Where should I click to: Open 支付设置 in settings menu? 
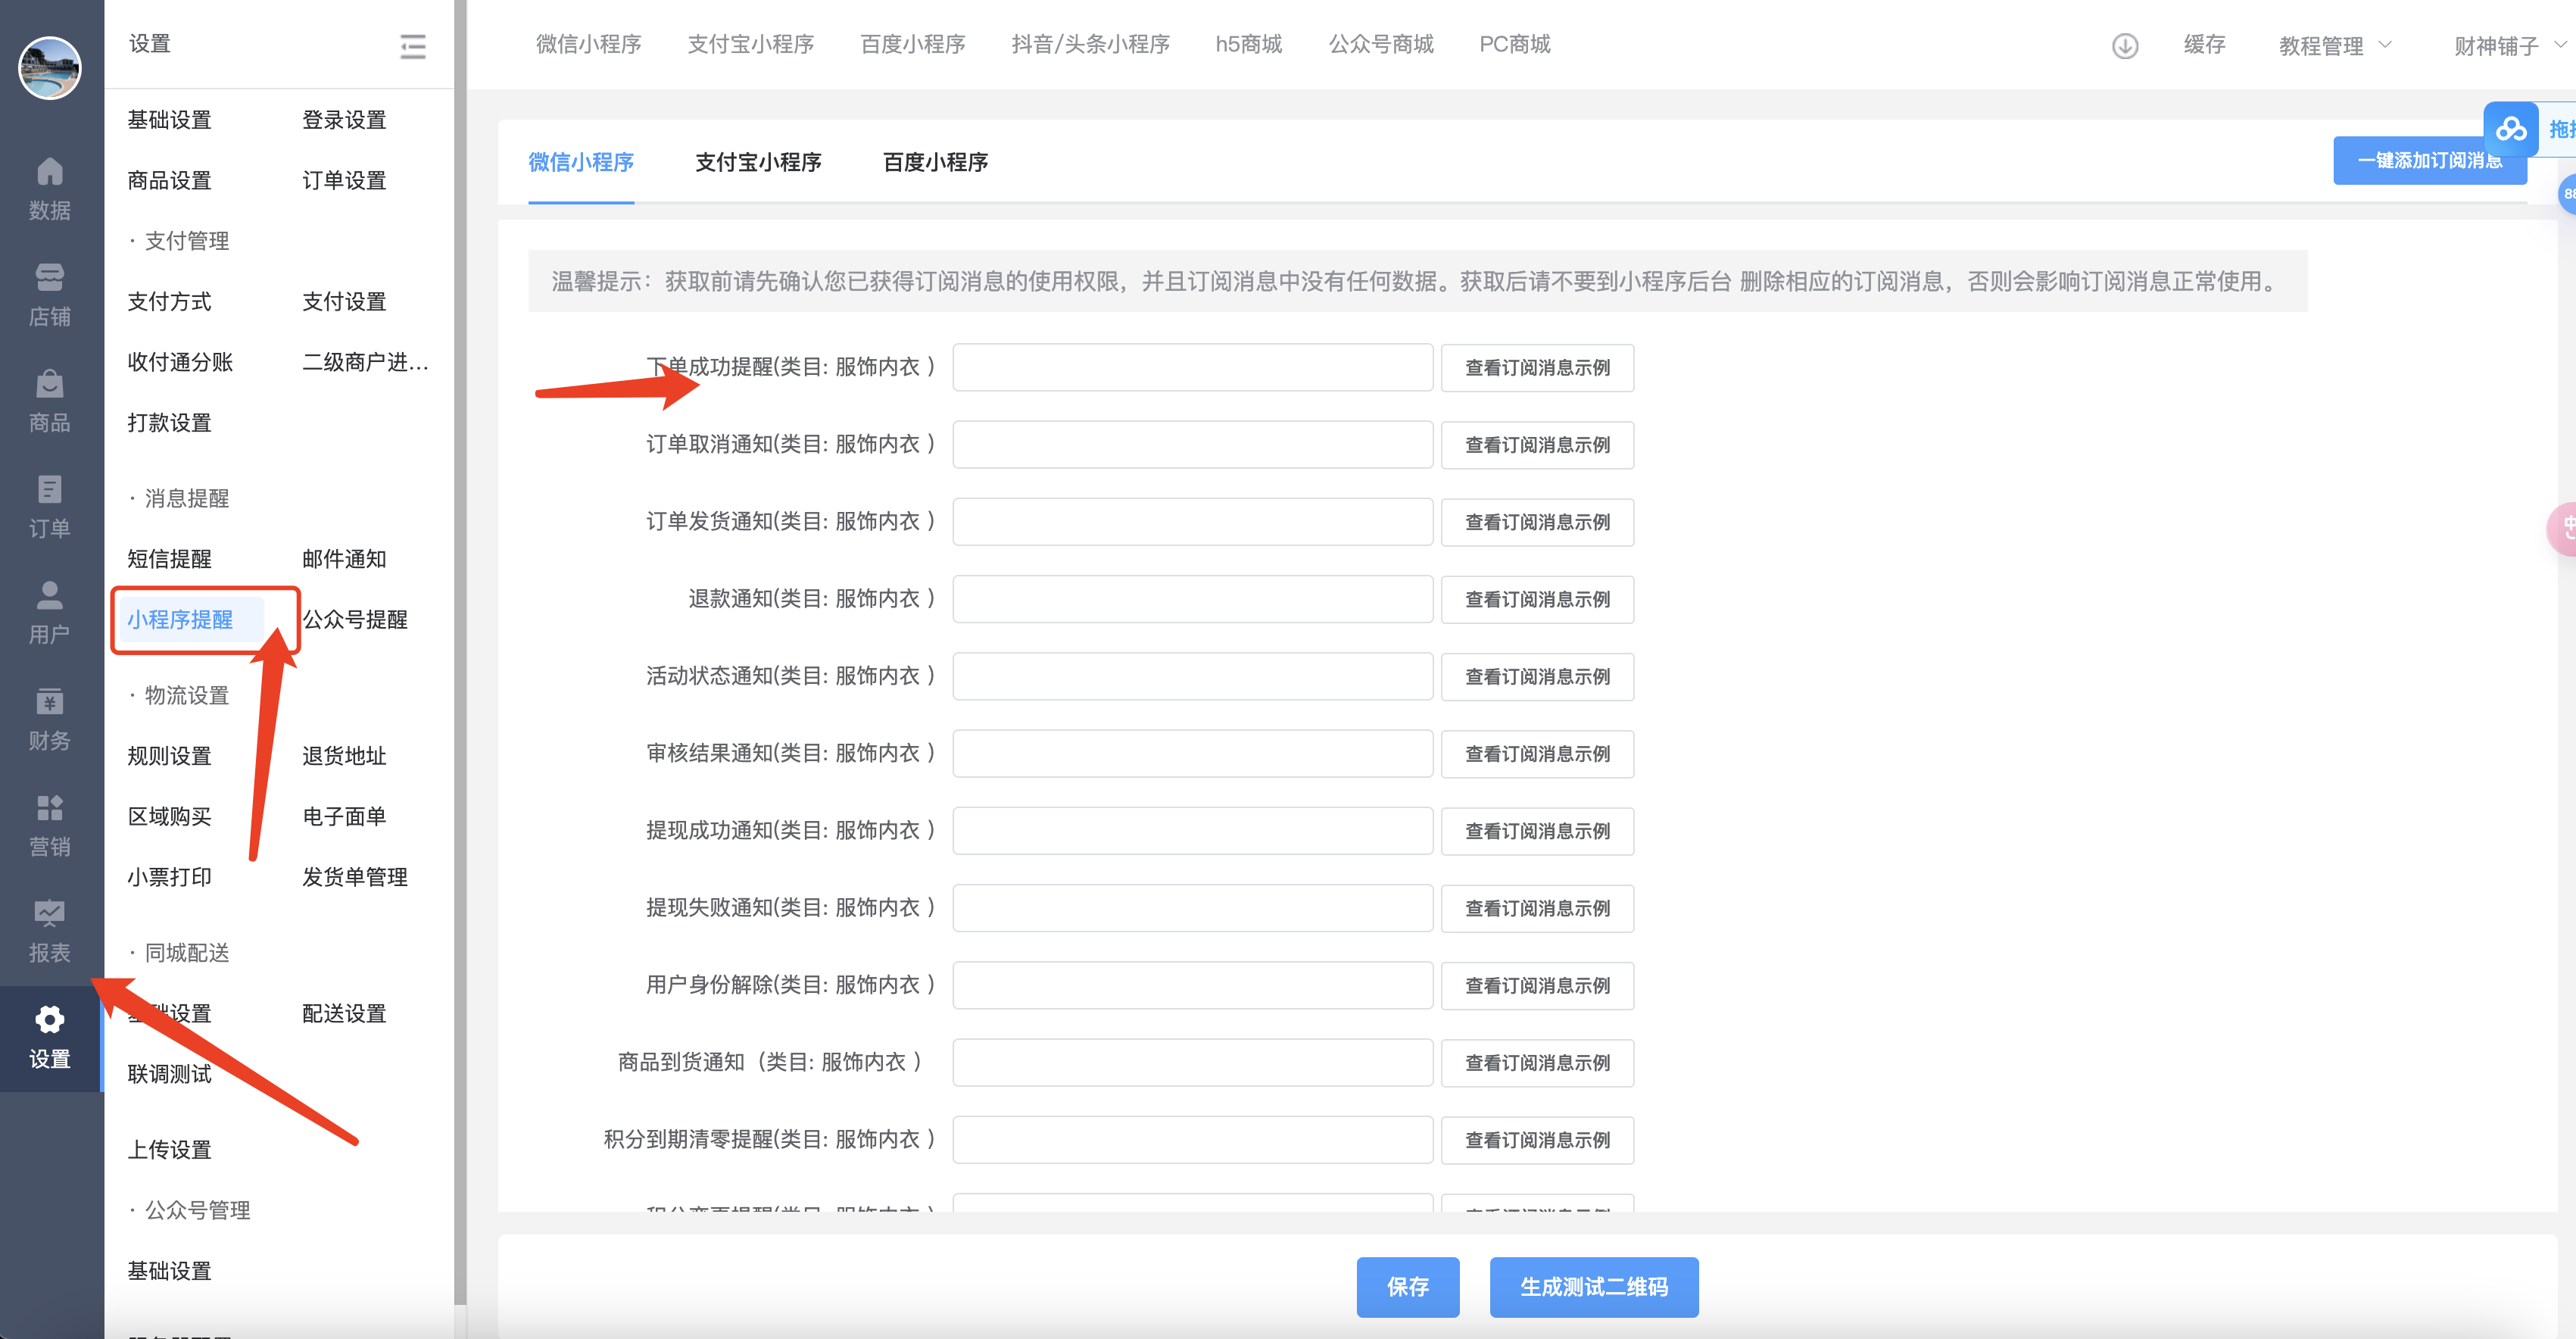tap(344, 302)
